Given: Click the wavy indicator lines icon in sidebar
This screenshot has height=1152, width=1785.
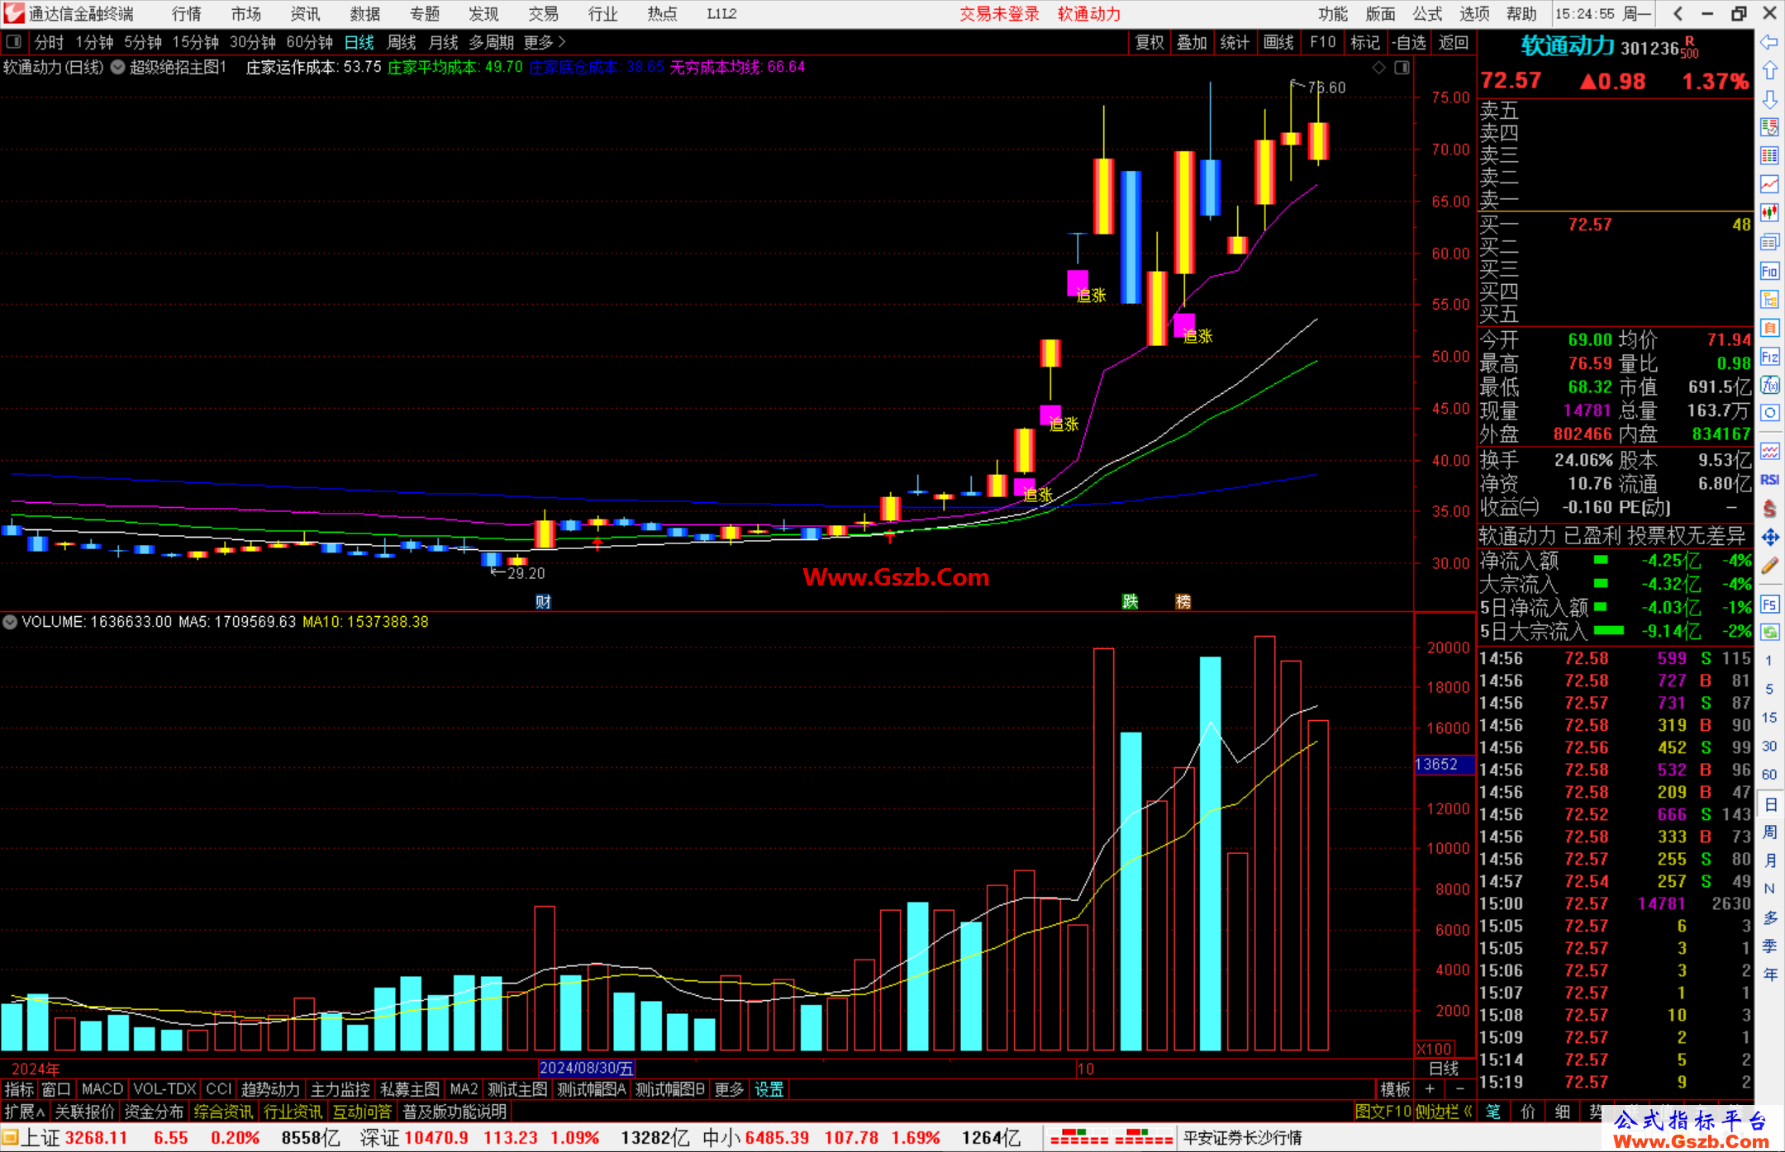Looking at the screenshot, I should coord(1769,452).
